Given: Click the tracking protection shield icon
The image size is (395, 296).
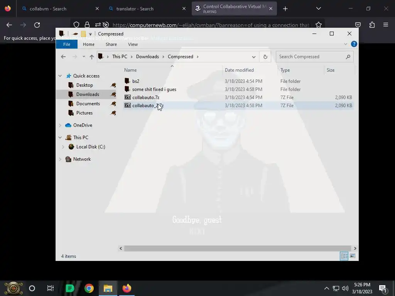Looking at the screenshot, I should click(76, 25).
